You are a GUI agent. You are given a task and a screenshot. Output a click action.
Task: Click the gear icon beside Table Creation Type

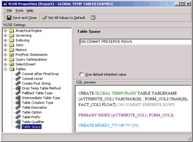pyautogui.click(x=18, y=103)
